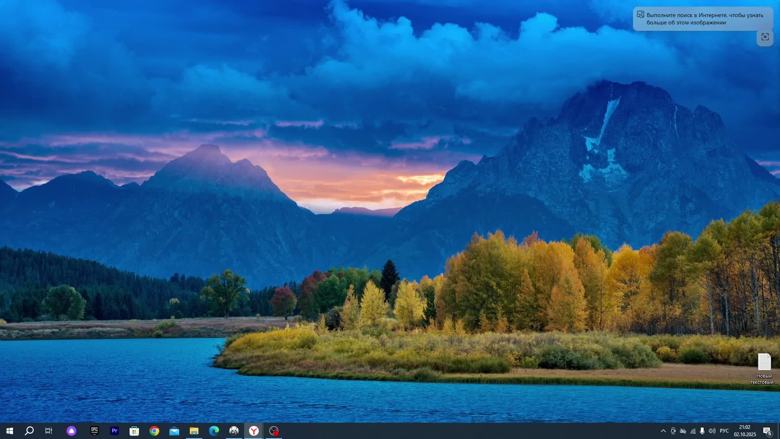Switch to File Explorer window
780x439 pixels.
click(x=194, y=431)
